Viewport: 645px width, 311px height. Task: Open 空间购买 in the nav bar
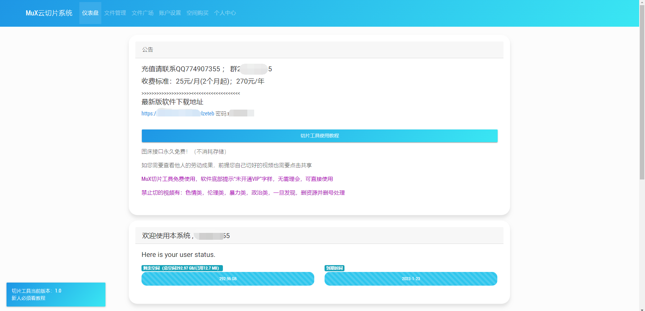[197, 13]
